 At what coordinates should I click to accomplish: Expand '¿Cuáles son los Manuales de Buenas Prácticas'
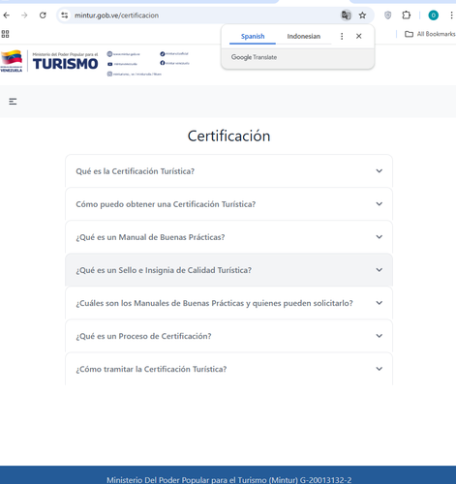(228, 303)
